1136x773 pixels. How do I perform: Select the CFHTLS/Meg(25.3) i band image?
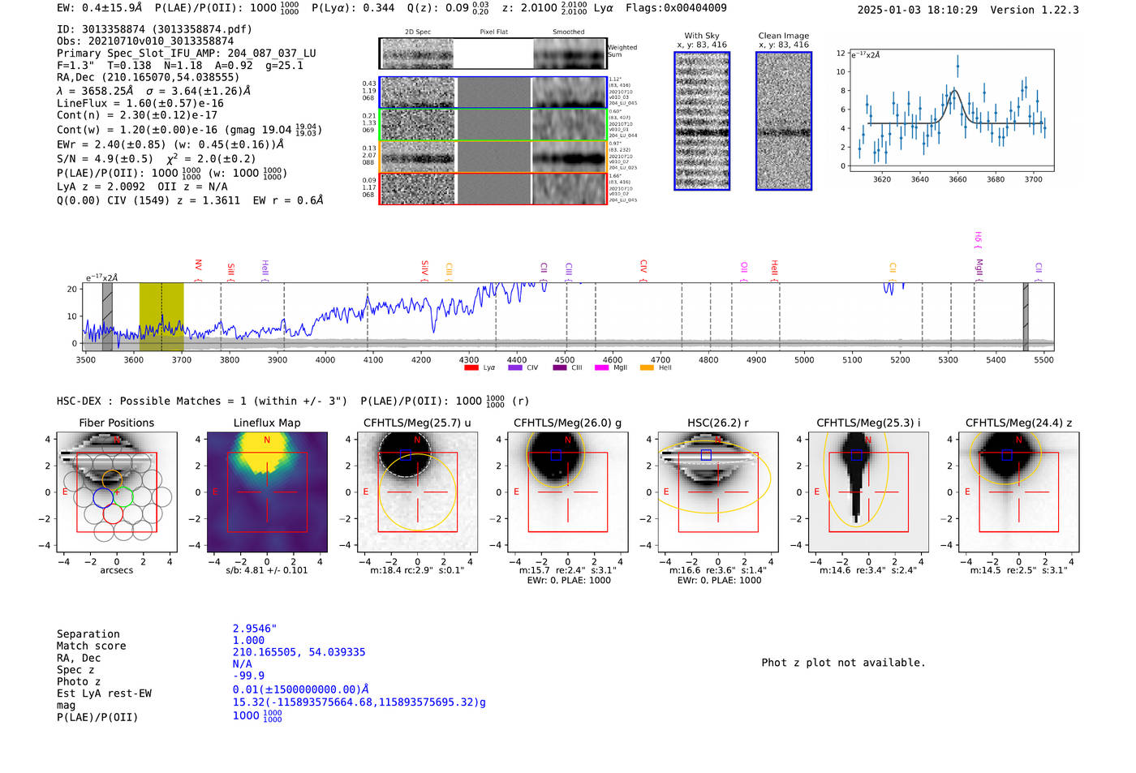pyautogui.click(x=868, y=492)
